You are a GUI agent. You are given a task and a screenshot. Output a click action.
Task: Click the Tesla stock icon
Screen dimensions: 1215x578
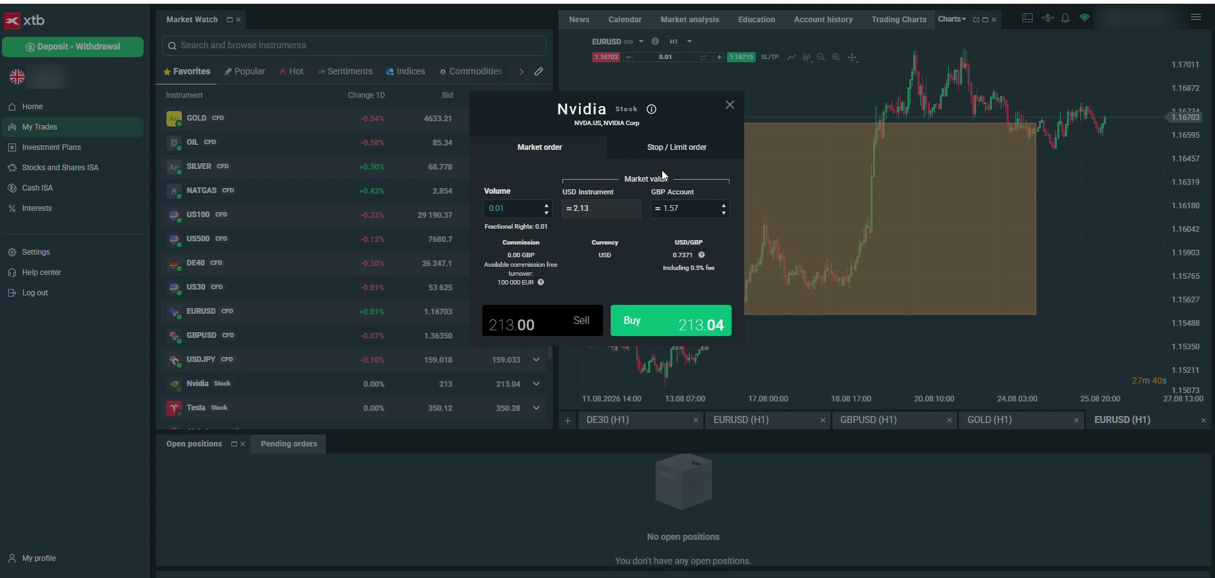[173, 408]
